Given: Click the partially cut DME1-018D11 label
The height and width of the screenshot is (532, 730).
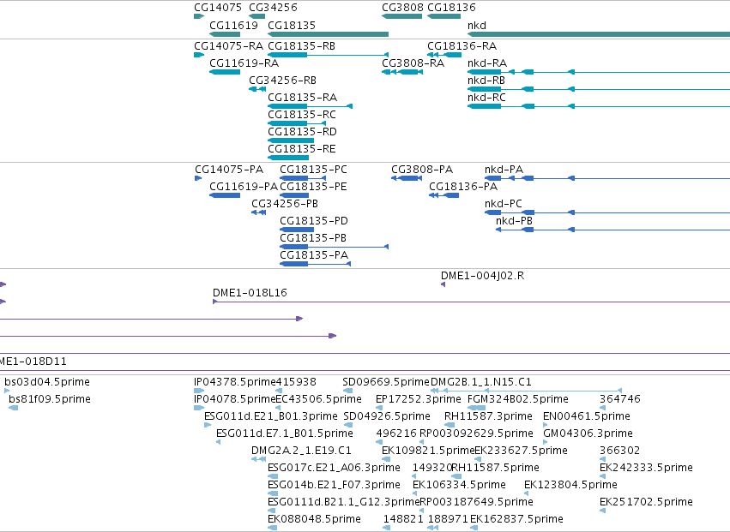Looking at the screenshot, I should coord(33,362).
